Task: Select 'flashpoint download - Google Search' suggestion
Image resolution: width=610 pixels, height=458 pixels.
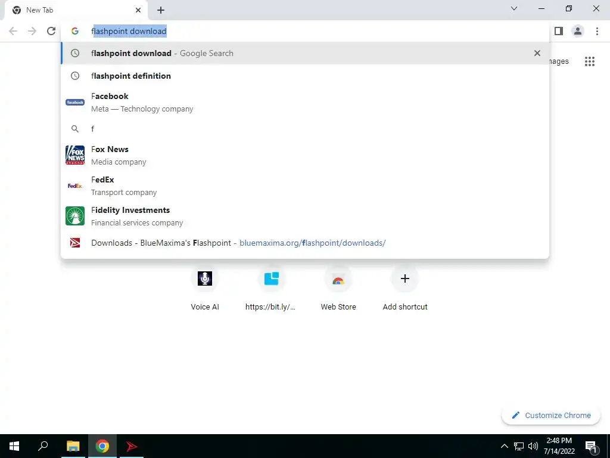Action: coord(305,53)
